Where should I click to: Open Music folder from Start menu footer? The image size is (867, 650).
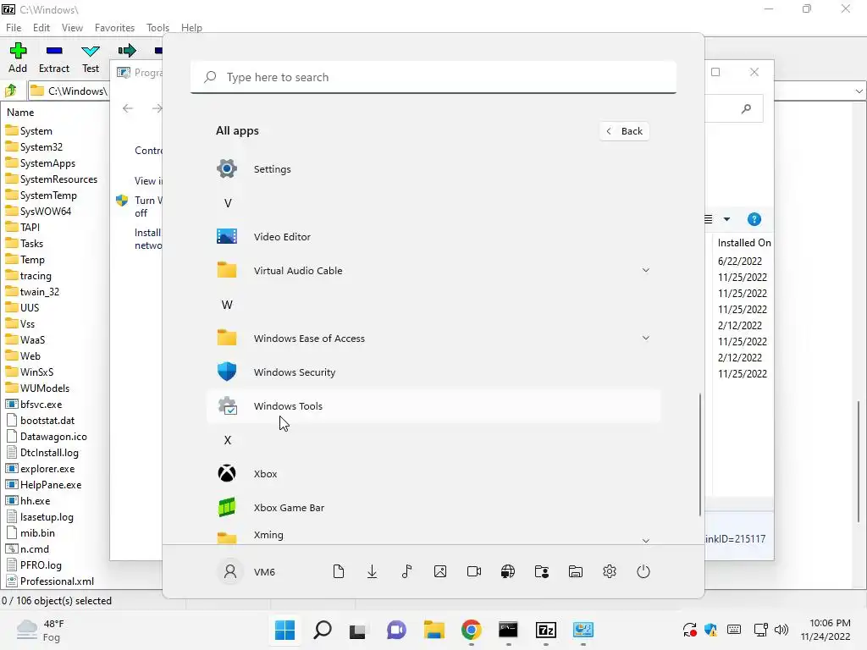(406, 571)
